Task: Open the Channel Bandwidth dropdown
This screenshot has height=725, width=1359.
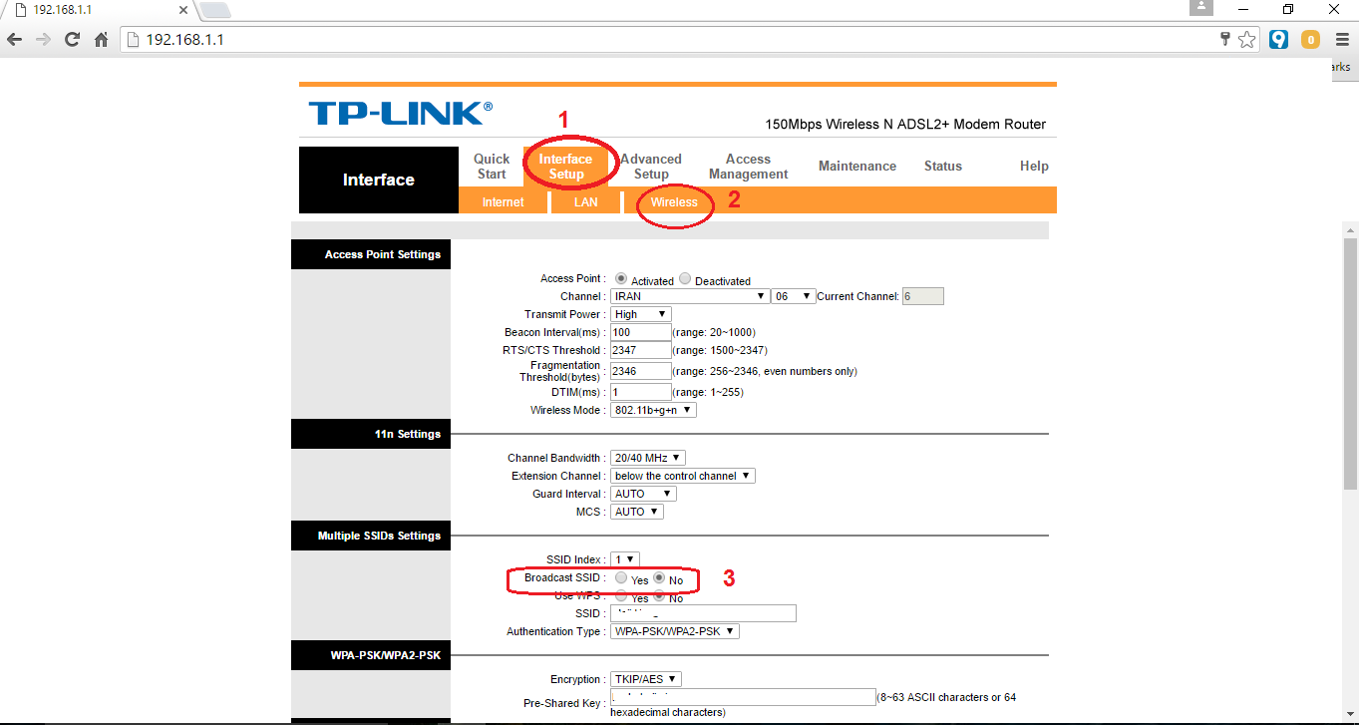Action: (648, 458)
